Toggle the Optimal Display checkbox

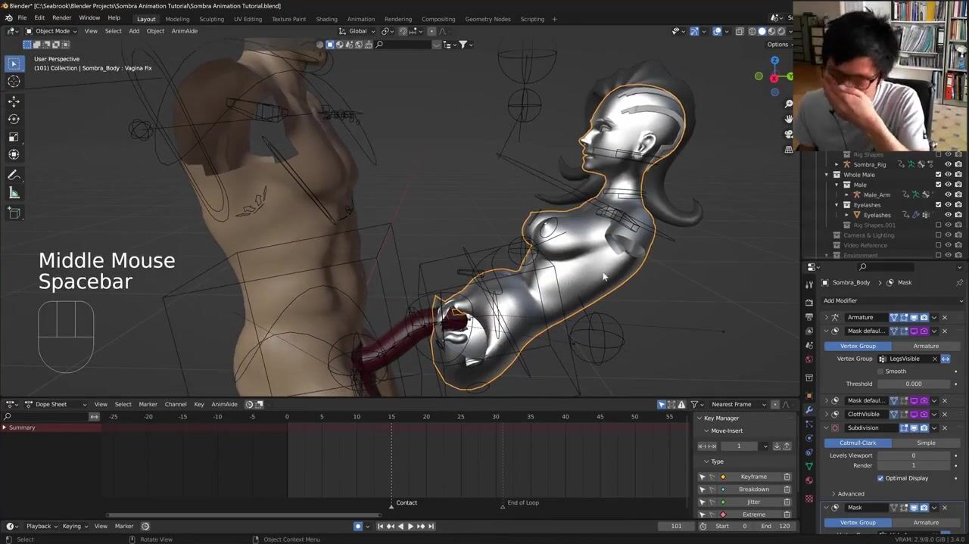tap(880, 478)
